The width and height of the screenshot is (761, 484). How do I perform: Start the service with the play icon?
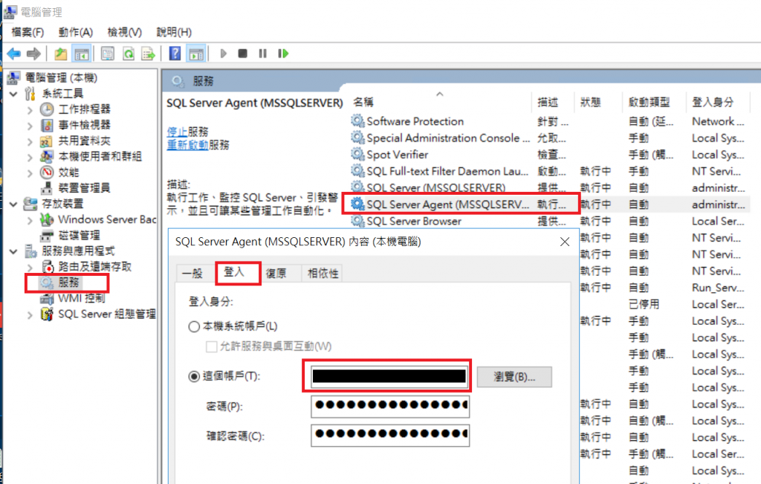point(223,54)
